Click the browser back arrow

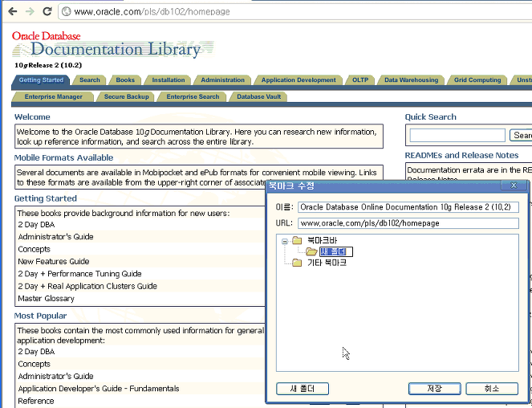[x=13, y=11]
